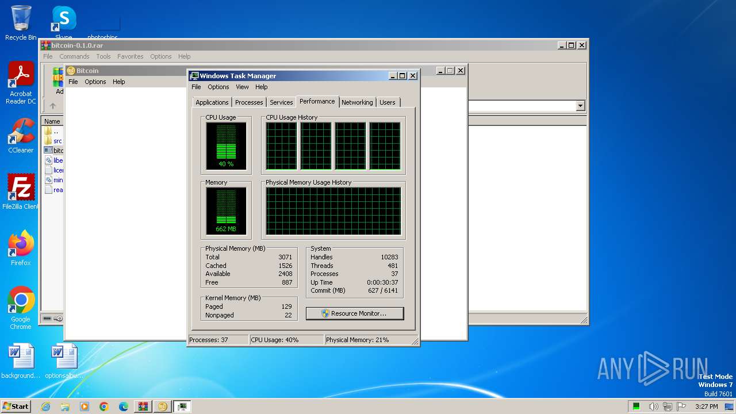Viewport: 736px width, 414px height.
Task: Open the Users tab
Action: [388, 102]
